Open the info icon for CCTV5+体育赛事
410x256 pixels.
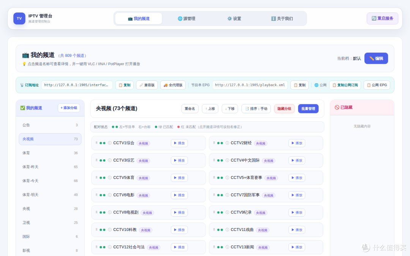pyautogui.click(x=227, y=177)
